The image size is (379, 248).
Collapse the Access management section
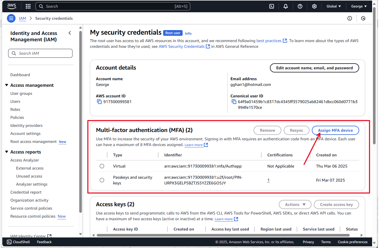[x=7, y=85]
